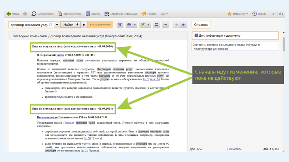Switch to the Справка tab
The width and height of the screenshot is (289, 162).
(201, 25)
